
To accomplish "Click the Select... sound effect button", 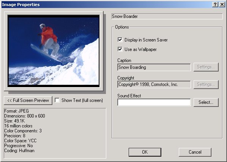I will pos(206,102).
